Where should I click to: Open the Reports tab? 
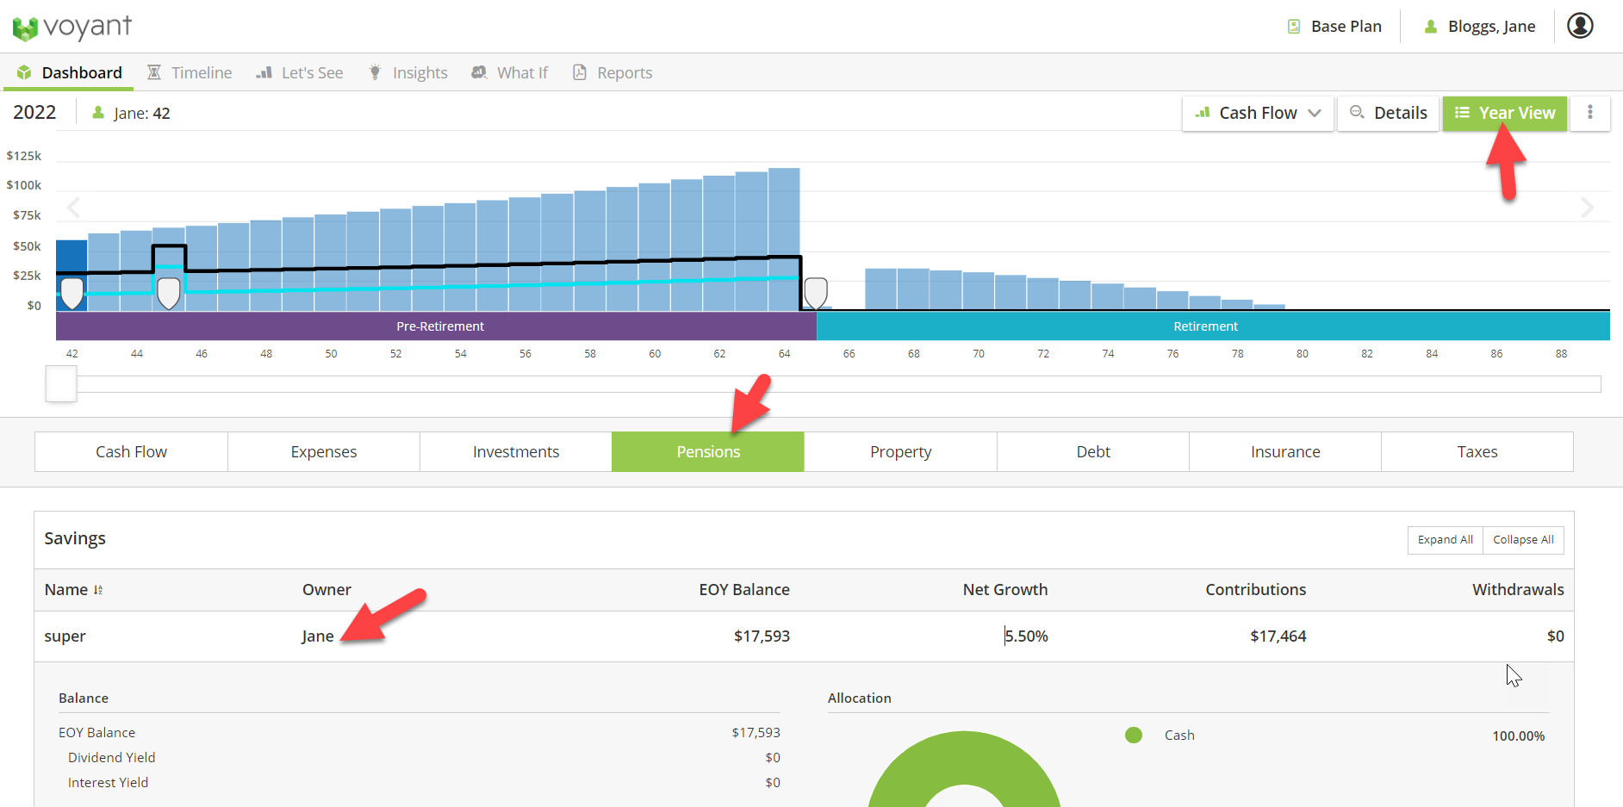point(613,72)
